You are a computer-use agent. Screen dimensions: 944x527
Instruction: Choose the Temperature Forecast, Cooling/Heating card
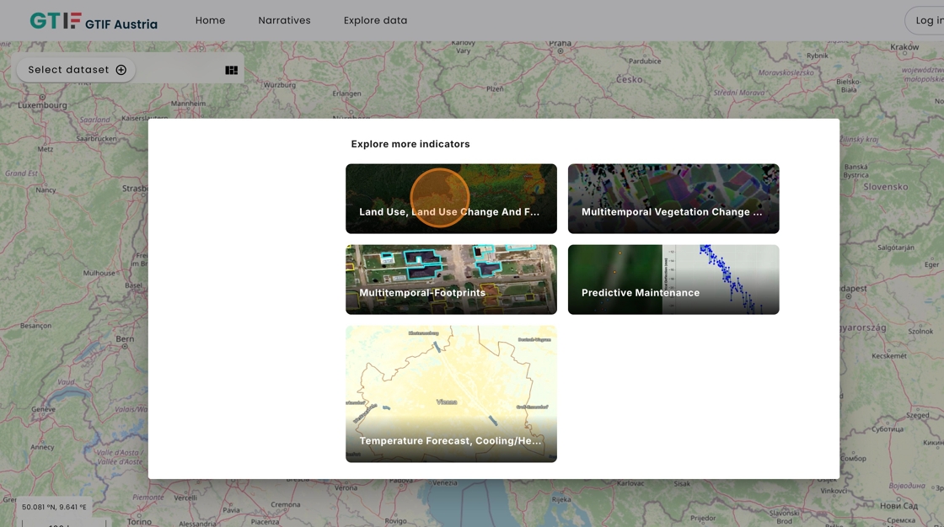coord(451,394)
